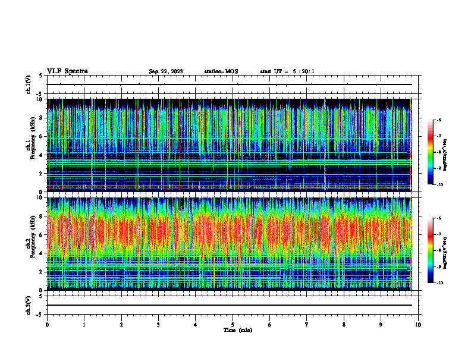This screenshot has height=364, width=471.
Task: Click the ch.3 voltage waveform trace
Action: (229, 305)
